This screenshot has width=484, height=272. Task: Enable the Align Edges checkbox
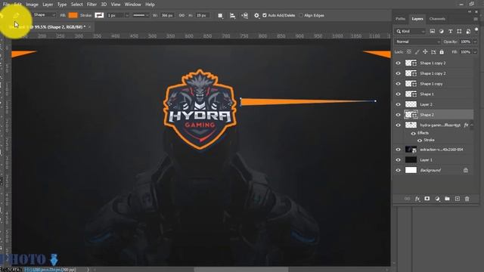click(x=301, y=15)
